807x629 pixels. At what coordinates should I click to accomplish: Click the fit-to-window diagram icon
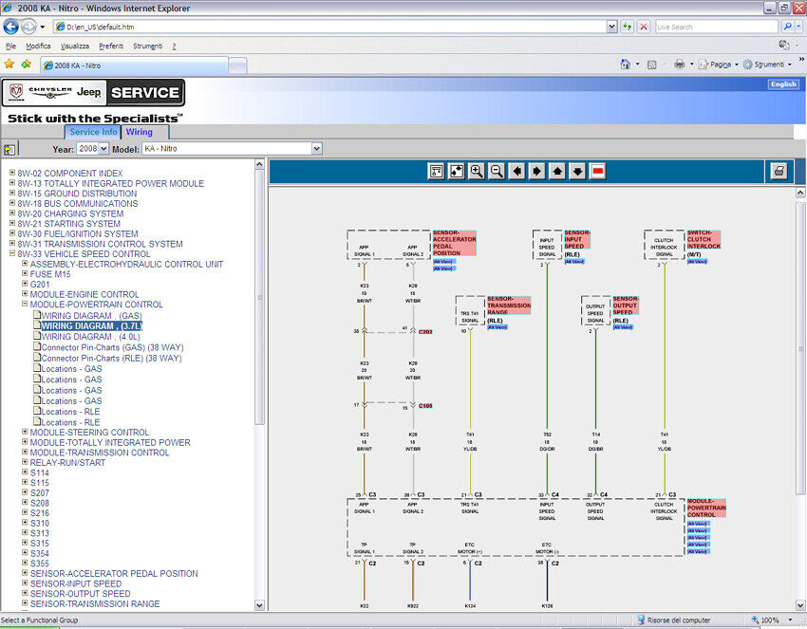coord(457,171)
